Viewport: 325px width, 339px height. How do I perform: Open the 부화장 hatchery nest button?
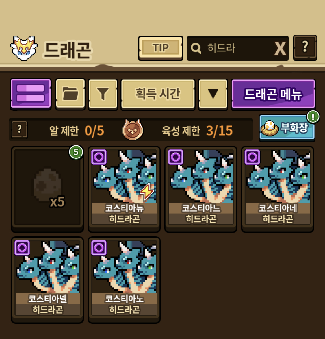coord(287,127)
